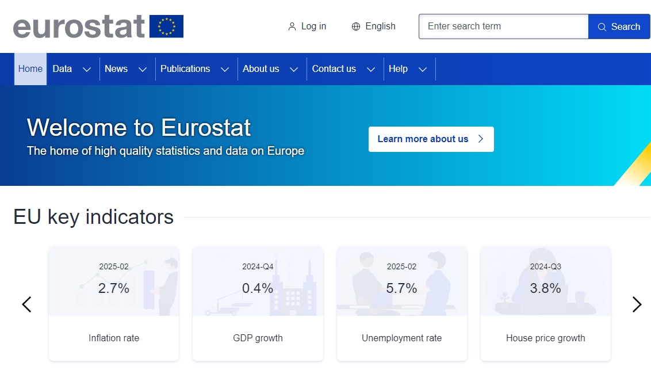651x370 pixels.
Task: Open the Unemployment rate indicator card
Action: (x=401, y=304)
